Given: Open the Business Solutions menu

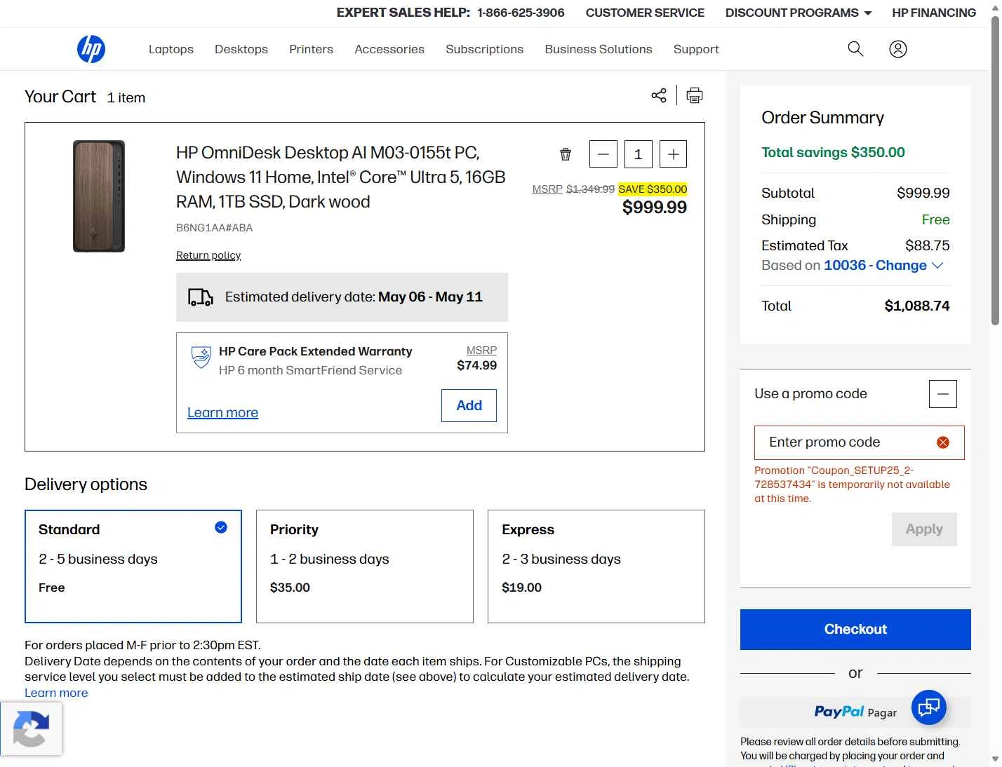Looking at the screenshot, I should tap(599, 49).
